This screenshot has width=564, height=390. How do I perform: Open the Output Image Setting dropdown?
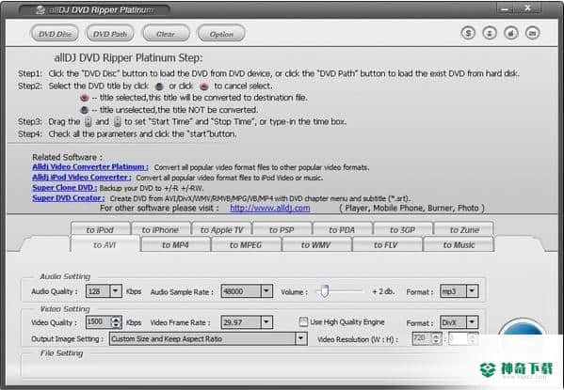coord(300,338)
